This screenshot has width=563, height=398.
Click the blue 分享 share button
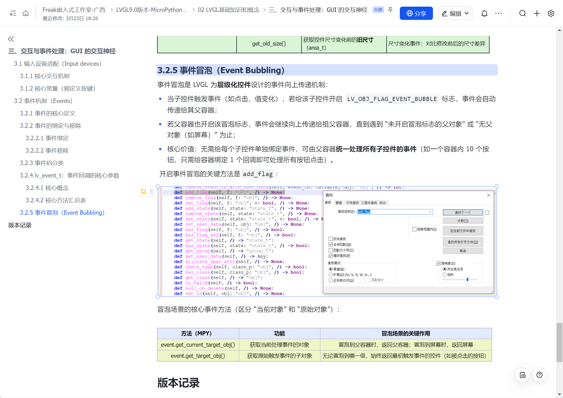coord(416,13)
